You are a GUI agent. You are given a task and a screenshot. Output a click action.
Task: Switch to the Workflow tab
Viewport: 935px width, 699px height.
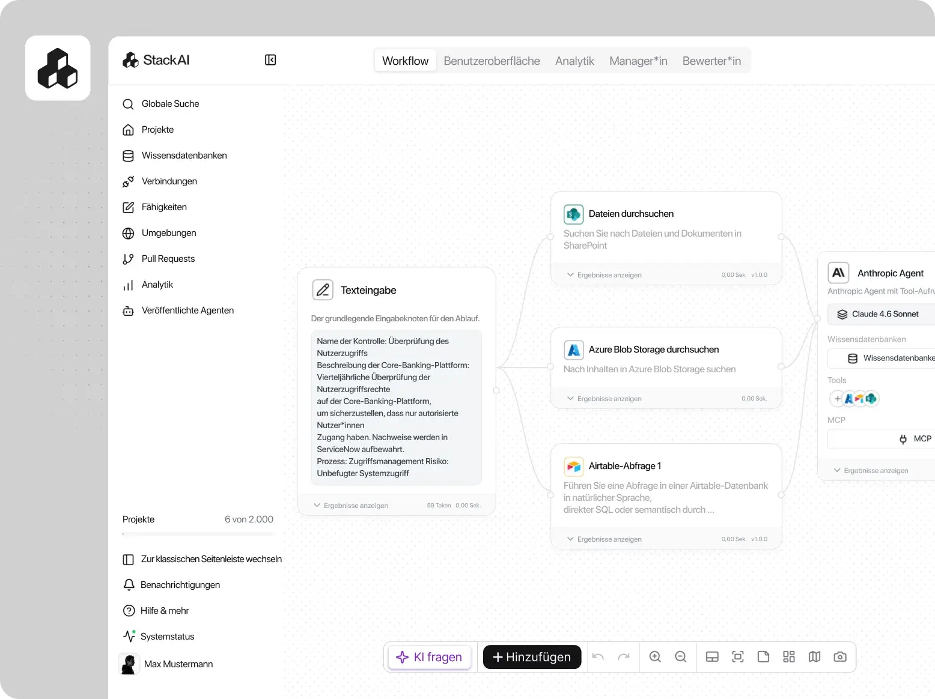[405, 61]
